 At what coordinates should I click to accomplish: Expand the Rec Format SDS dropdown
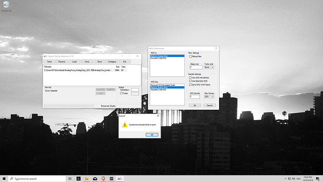click(x=209, y=97)
